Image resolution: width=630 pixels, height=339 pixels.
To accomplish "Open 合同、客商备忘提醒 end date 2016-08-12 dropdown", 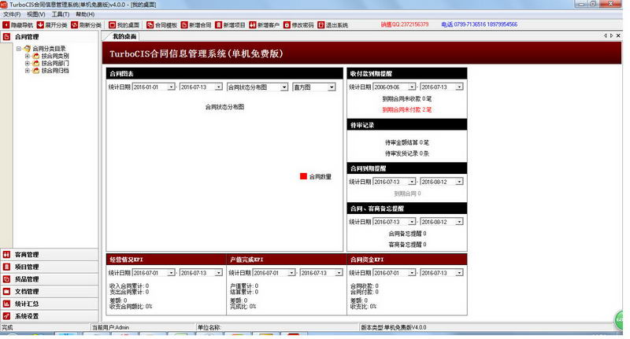I will pyautogui.click(x=459, y=222).
